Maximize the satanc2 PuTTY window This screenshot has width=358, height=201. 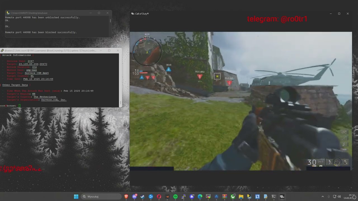coord(109,51)
